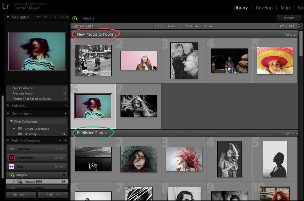
Task: Select Photos That Failed to Export
Action: [37, 99]
